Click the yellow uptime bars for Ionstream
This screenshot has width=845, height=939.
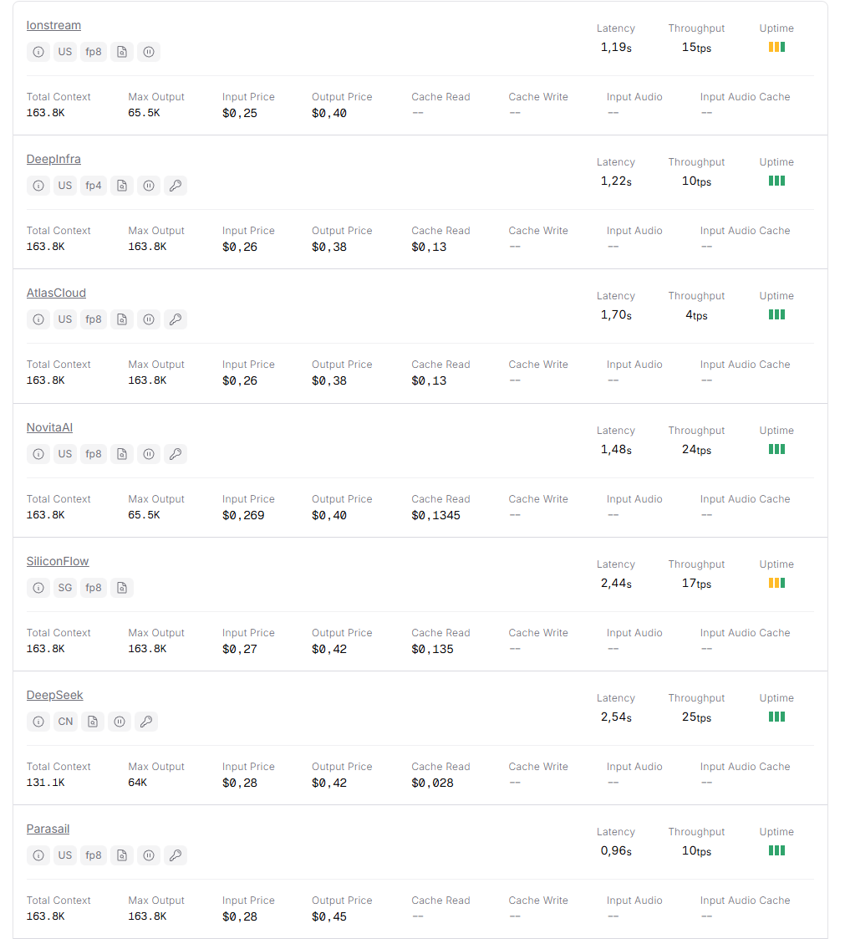pyautogui.click(x=776, y=47)
